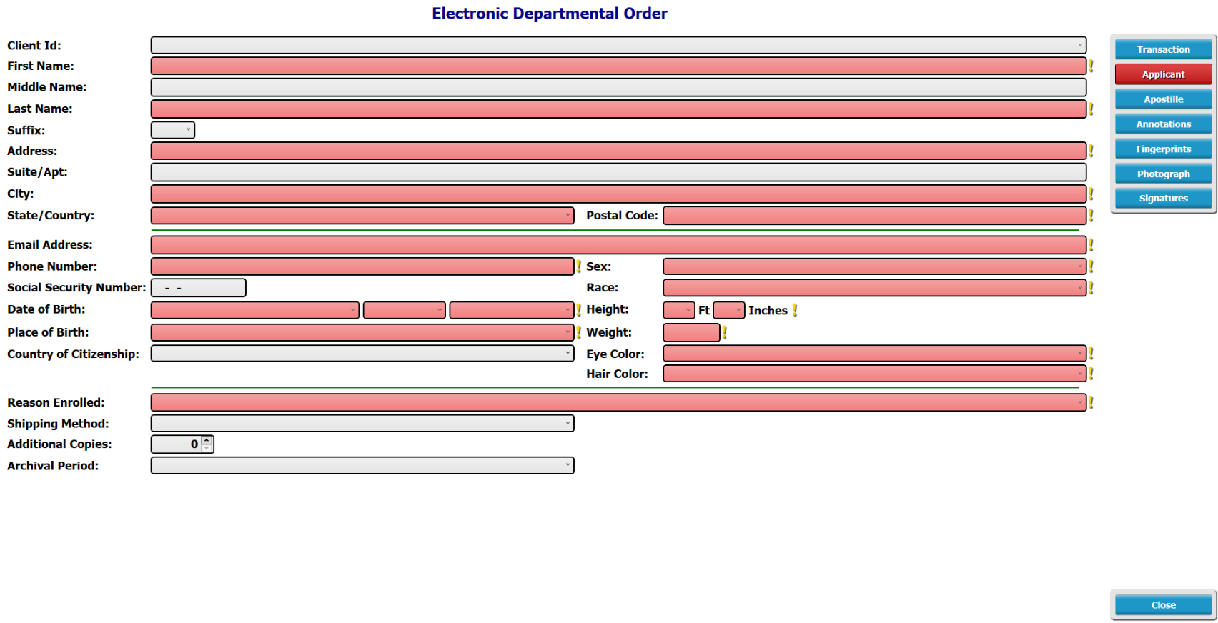Viewport: 1218px width, 623px height.
Task: Expand the Race dropdown
Action: (874, 288)
